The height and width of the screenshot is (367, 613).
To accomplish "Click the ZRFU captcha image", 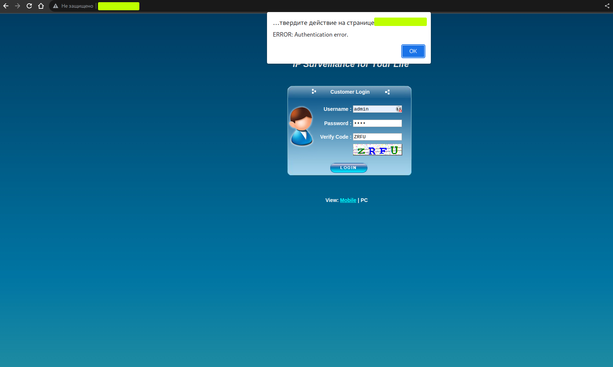I will [x=377, y=150].
